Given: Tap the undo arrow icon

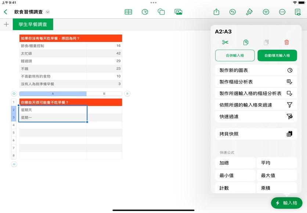Looking at the screenshot, I should (232, 12).
